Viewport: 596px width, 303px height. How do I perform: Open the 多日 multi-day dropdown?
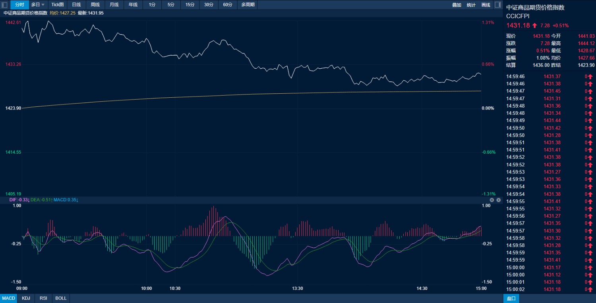point(38,5)
